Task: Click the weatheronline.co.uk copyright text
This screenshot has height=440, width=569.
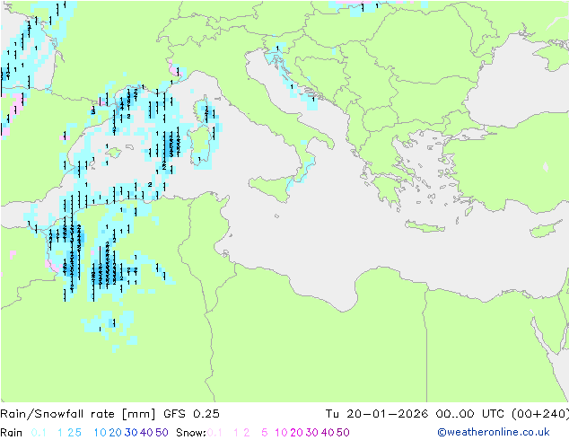Action: (x=494, y=432)
